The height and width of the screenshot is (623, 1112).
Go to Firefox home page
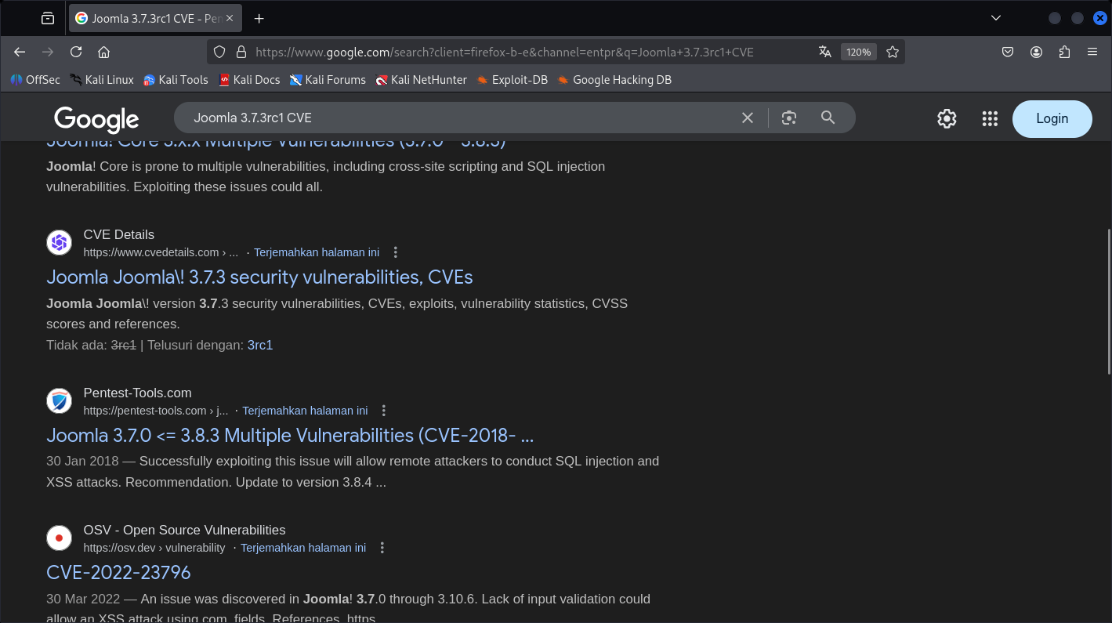pos(103,52)
